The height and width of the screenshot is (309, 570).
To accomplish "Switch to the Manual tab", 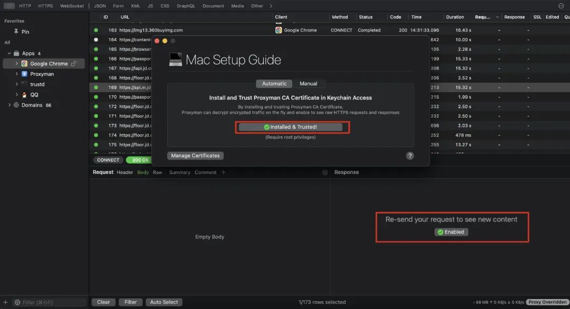I will tap(308, 83).
